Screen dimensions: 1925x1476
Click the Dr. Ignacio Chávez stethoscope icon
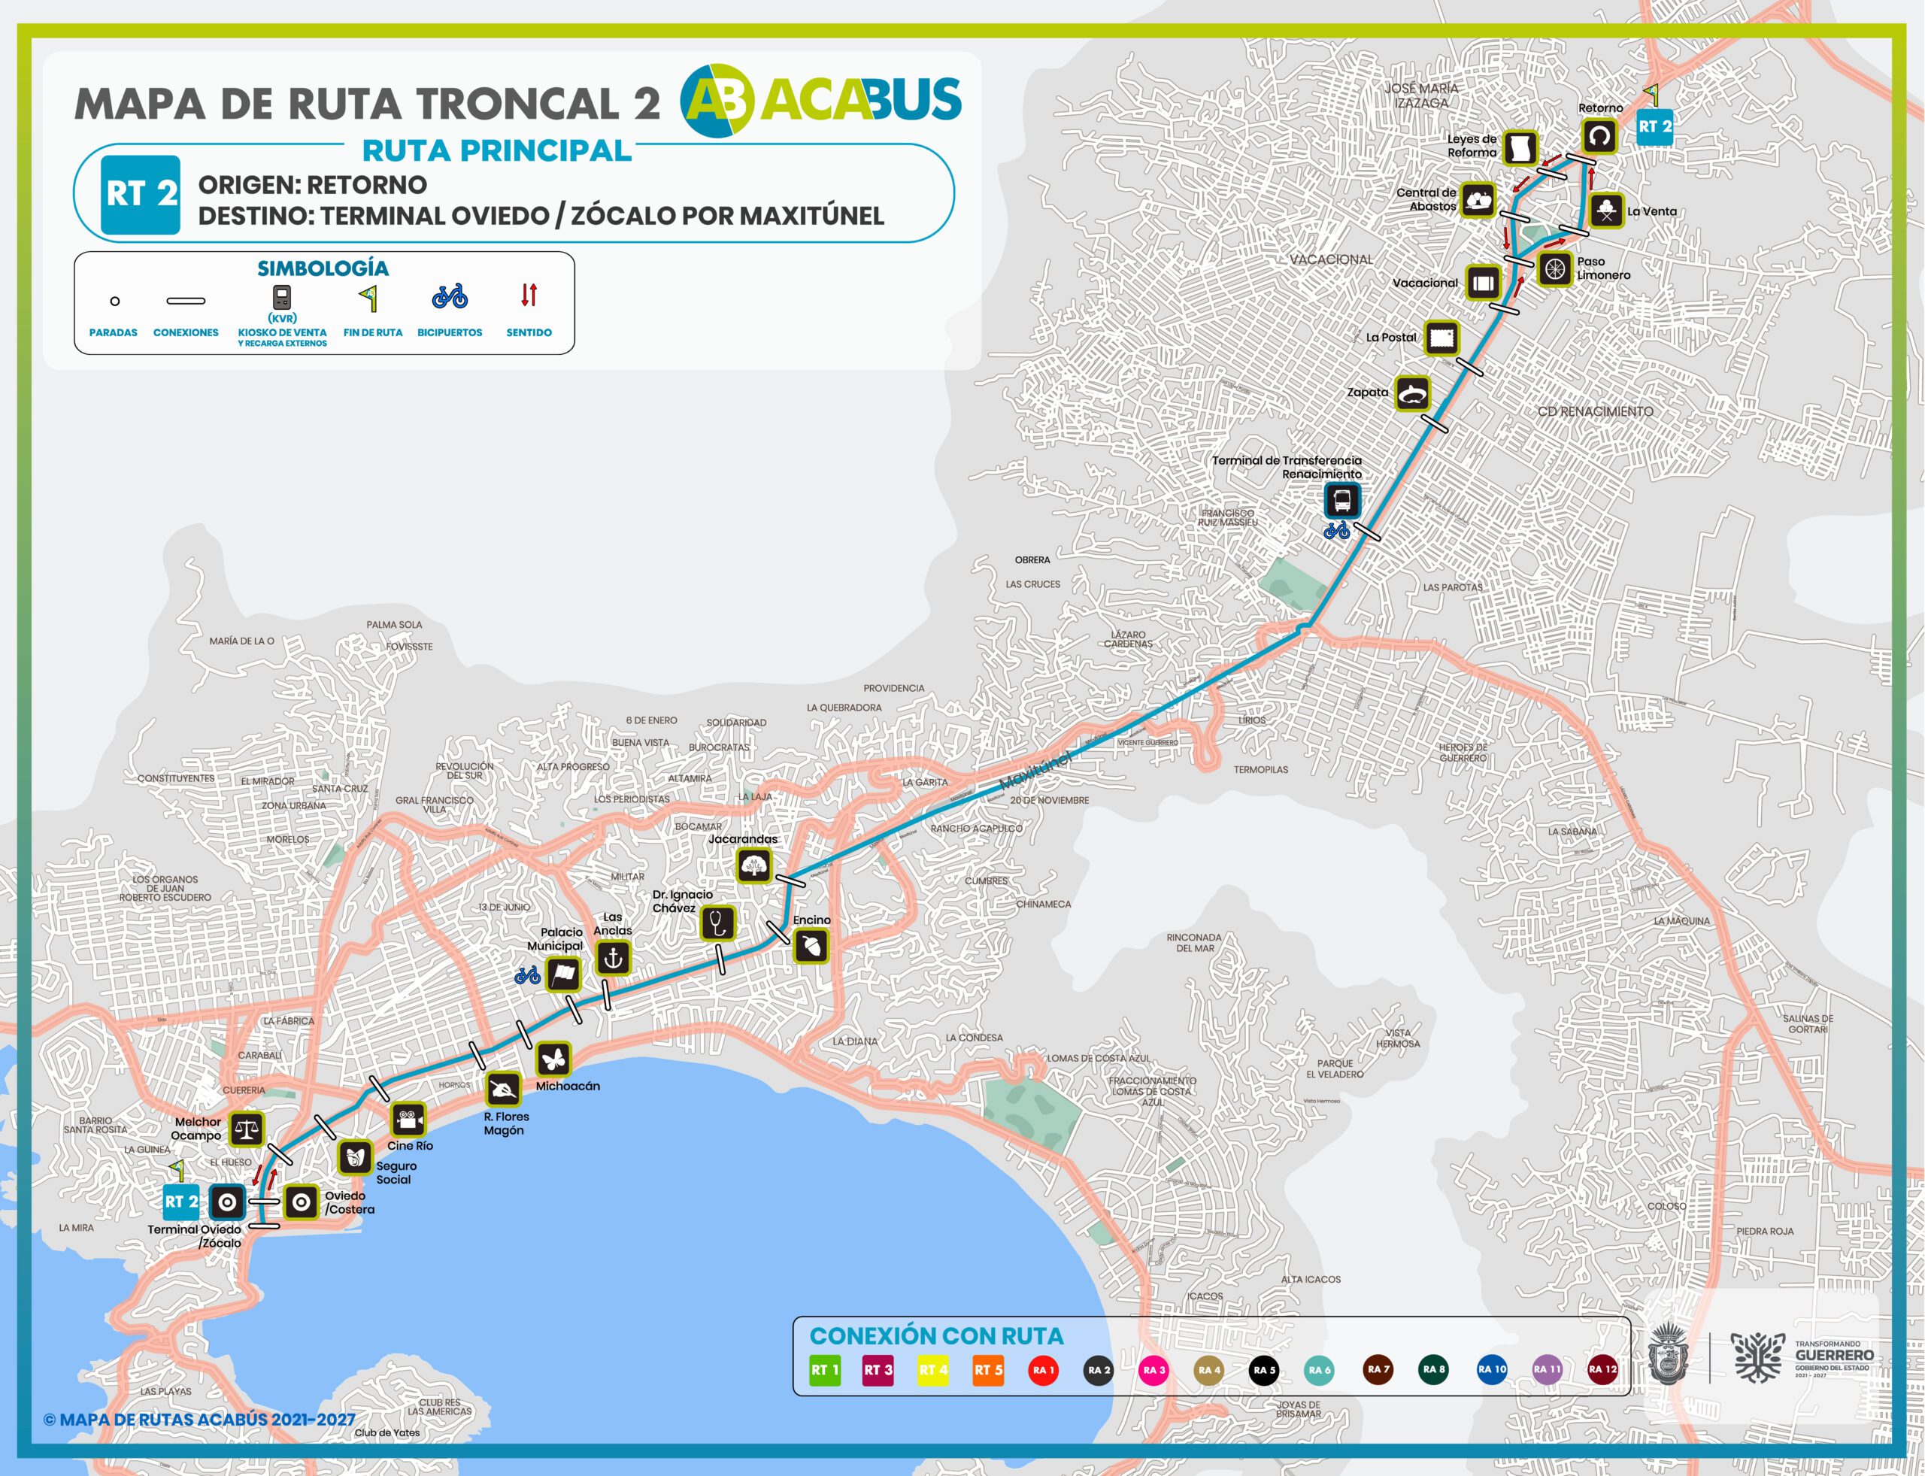pos(718,923)
